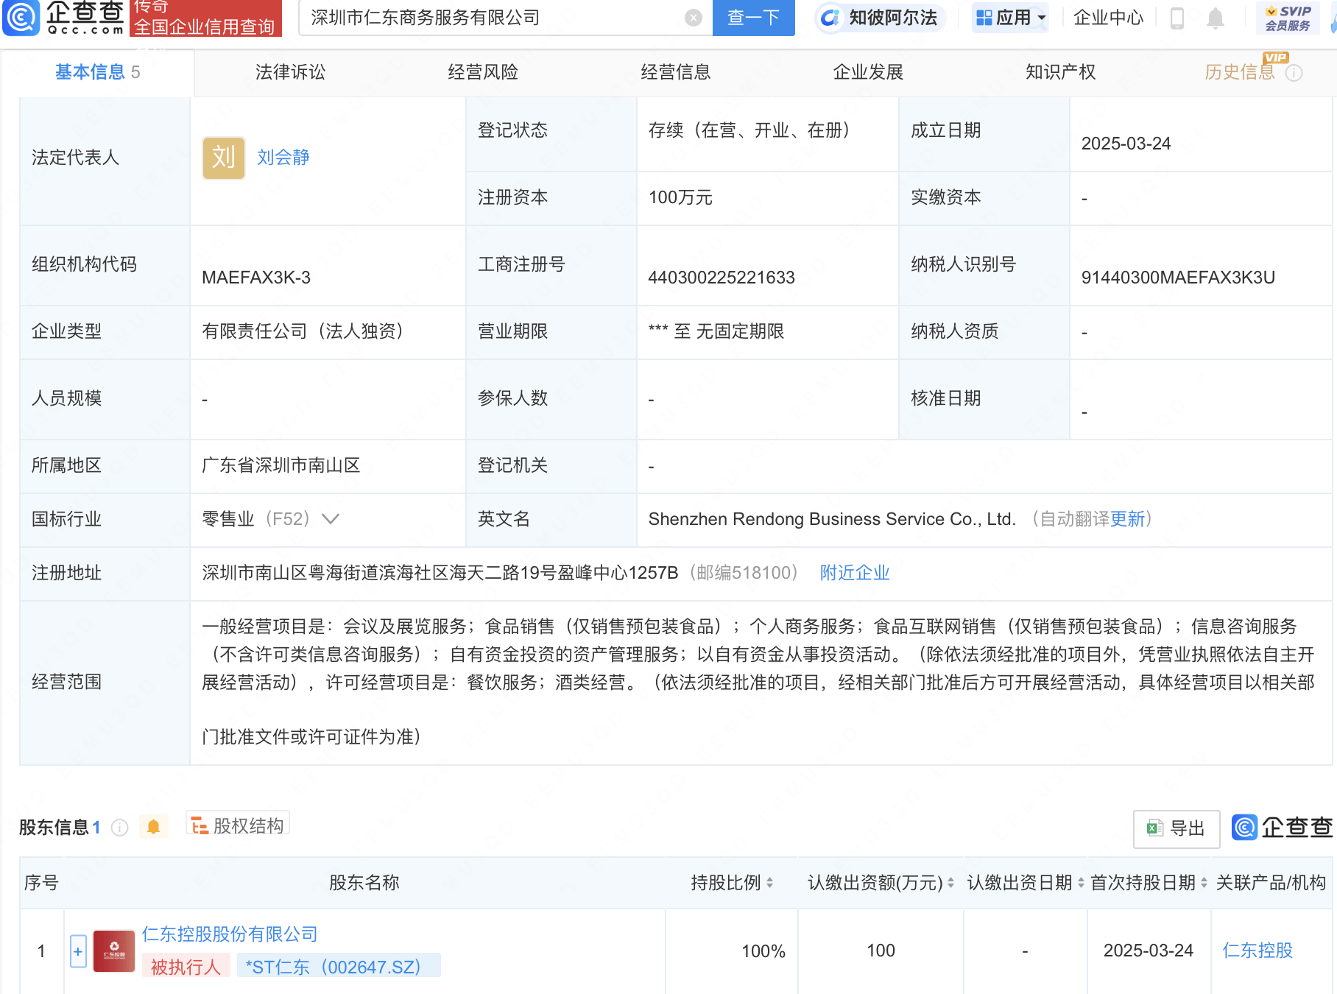Click the 刘 avatar badge of legal representative
1337x994 pixels.
[x=223, y=158]
